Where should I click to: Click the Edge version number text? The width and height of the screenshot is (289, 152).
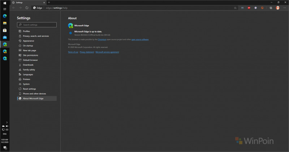[x=92, y=35]
